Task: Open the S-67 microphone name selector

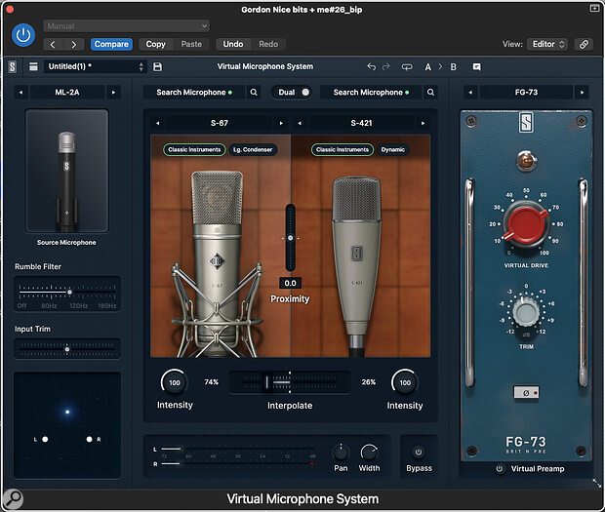Action: tap(220, 124)
